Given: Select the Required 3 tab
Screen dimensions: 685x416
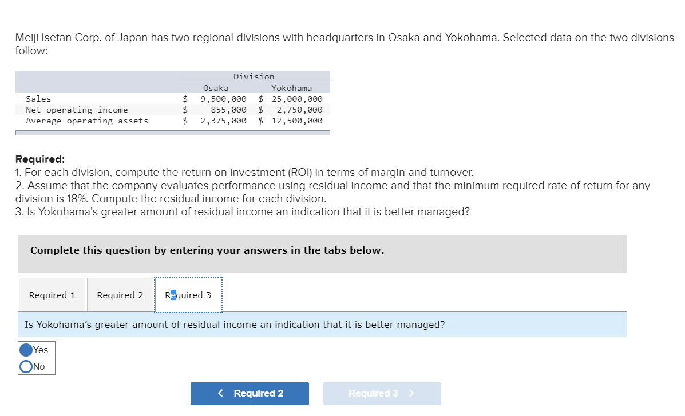Looking at the screenshot, I should pos(188,295).
